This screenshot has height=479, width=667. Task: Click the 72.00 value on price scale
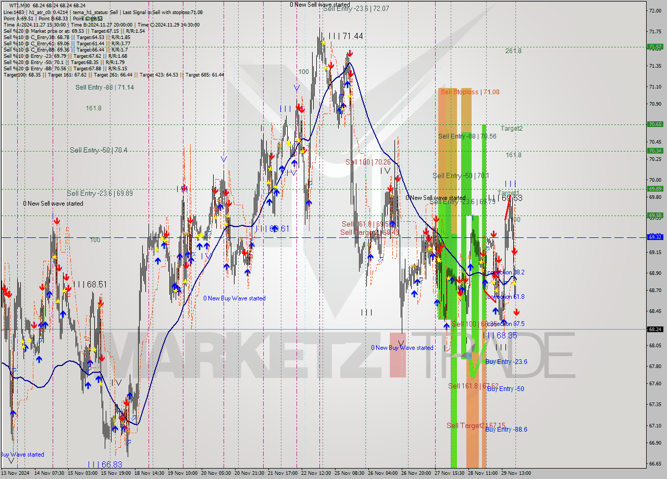(654, 10)
